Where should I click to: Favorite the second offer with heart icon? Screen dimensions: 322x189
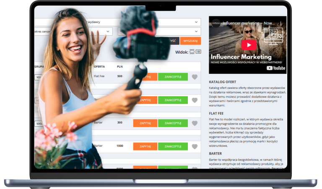pos(195,100)
